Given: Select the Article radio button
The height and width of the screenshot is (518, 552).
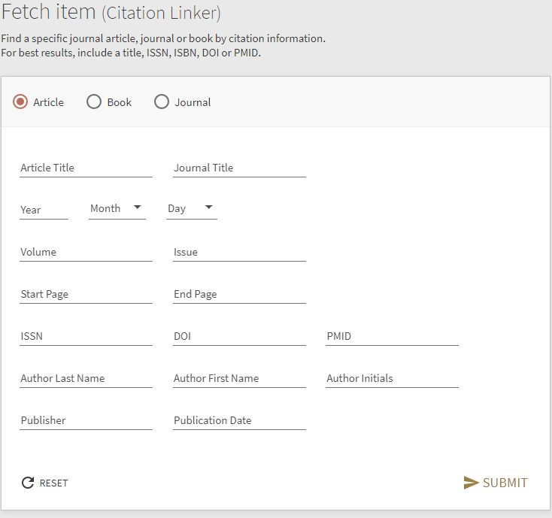Looking at the screenshot, I should (20, 102).
